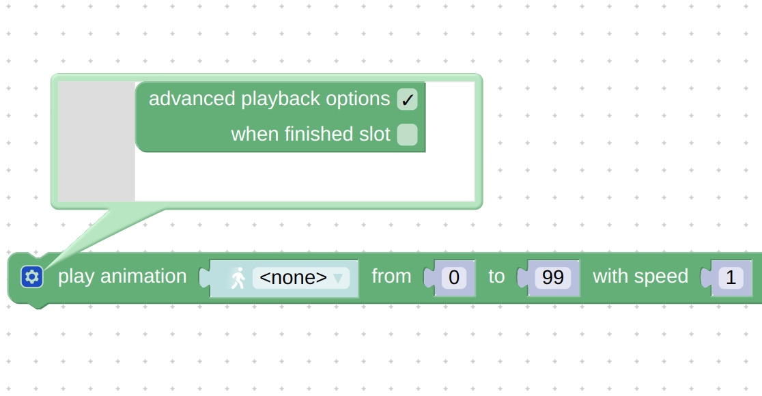Edit the from value 0 field

point(454,277)
